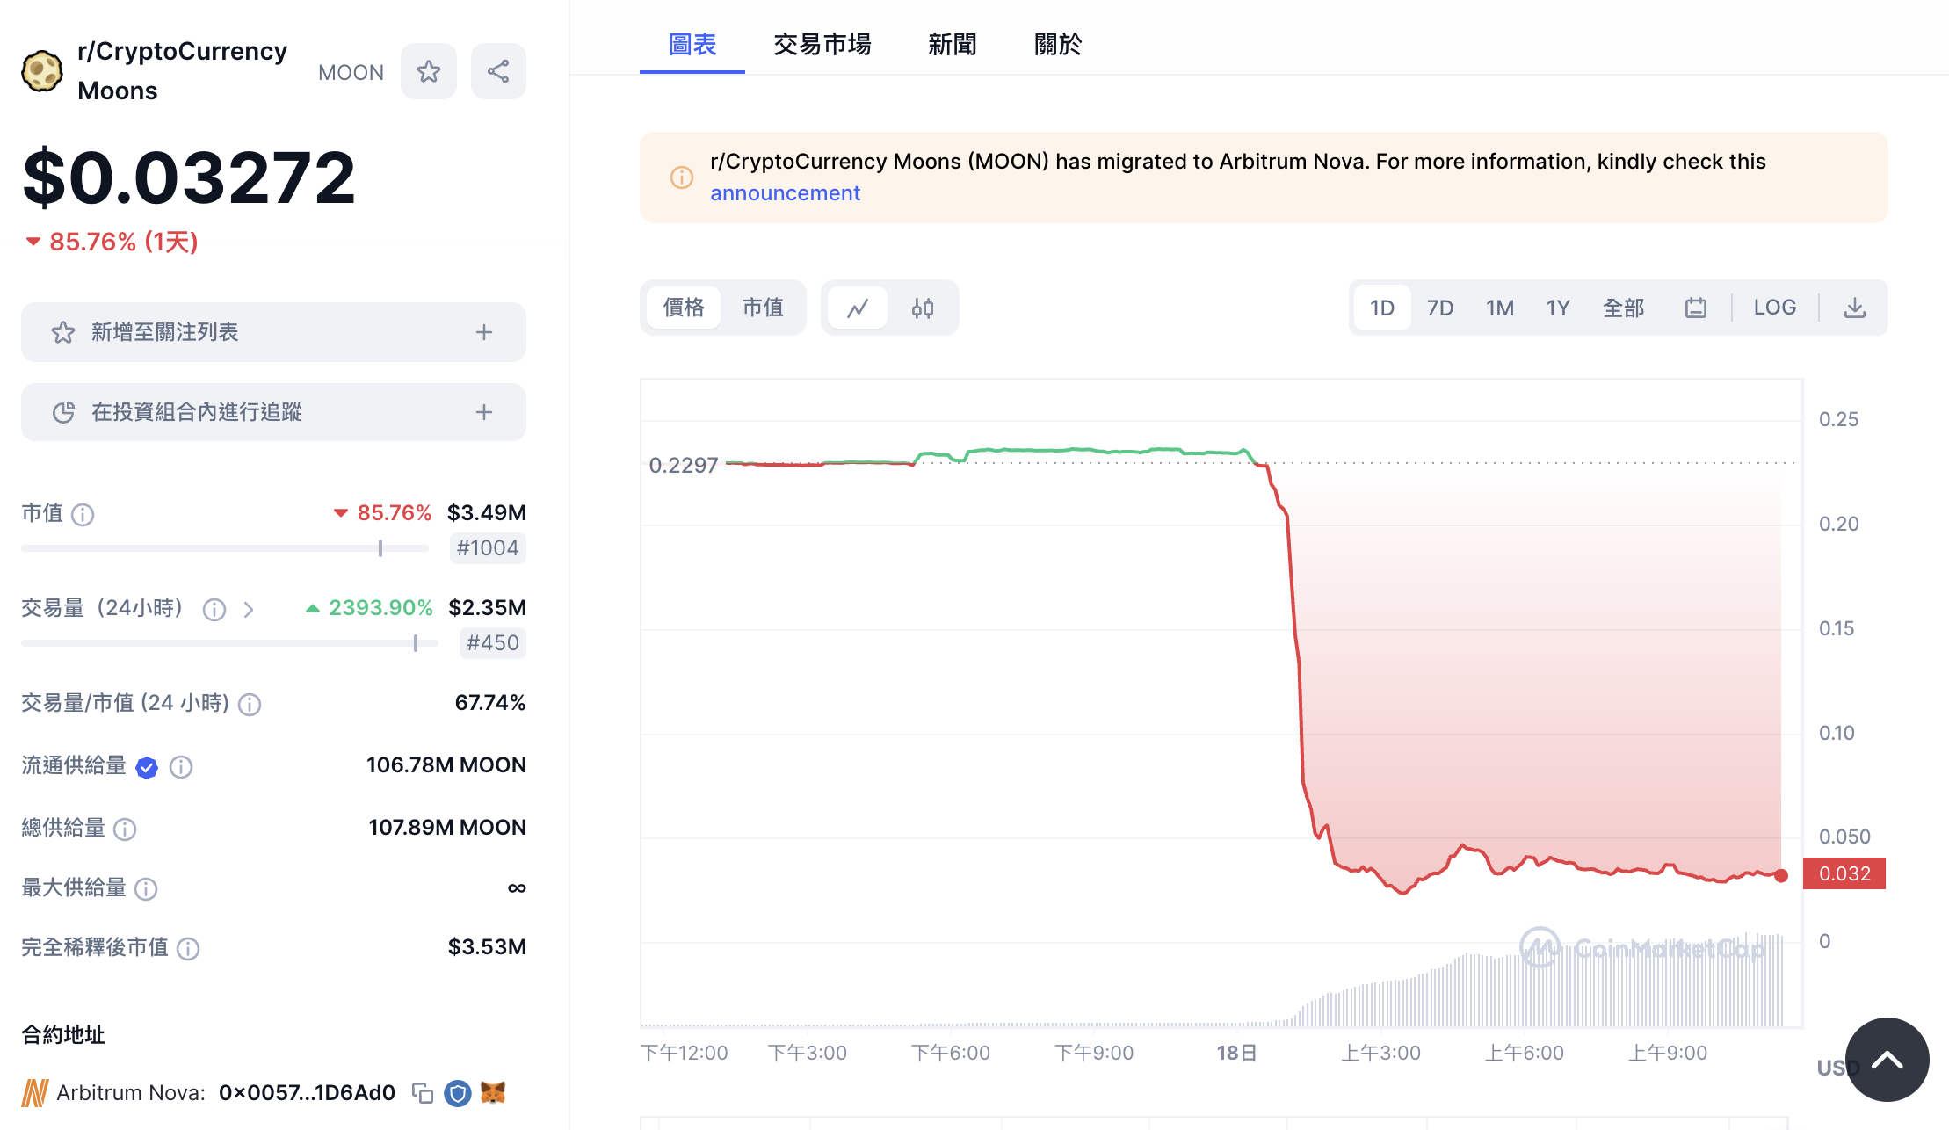The width and height of the screenshot is (1949, 1130).
Task: Click the share icon button
Action: [x=498, y=71]
